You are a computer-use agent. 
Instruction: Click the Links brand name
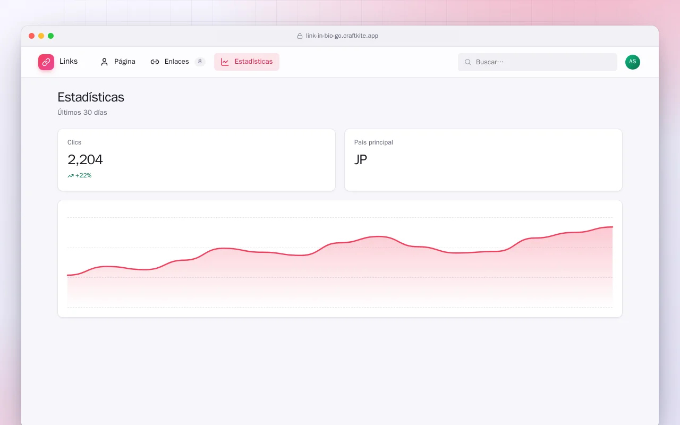point(69,62)
